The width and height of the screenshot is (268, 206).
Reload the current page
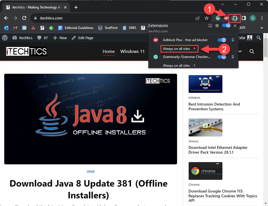click(x=24, y=18)
